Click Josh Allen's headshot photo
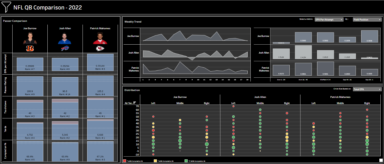 65,38
